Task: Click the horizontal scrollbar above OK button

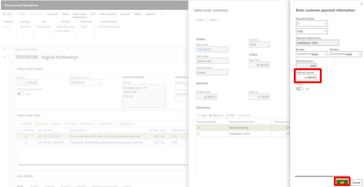Action: click(x=322, y=176)
